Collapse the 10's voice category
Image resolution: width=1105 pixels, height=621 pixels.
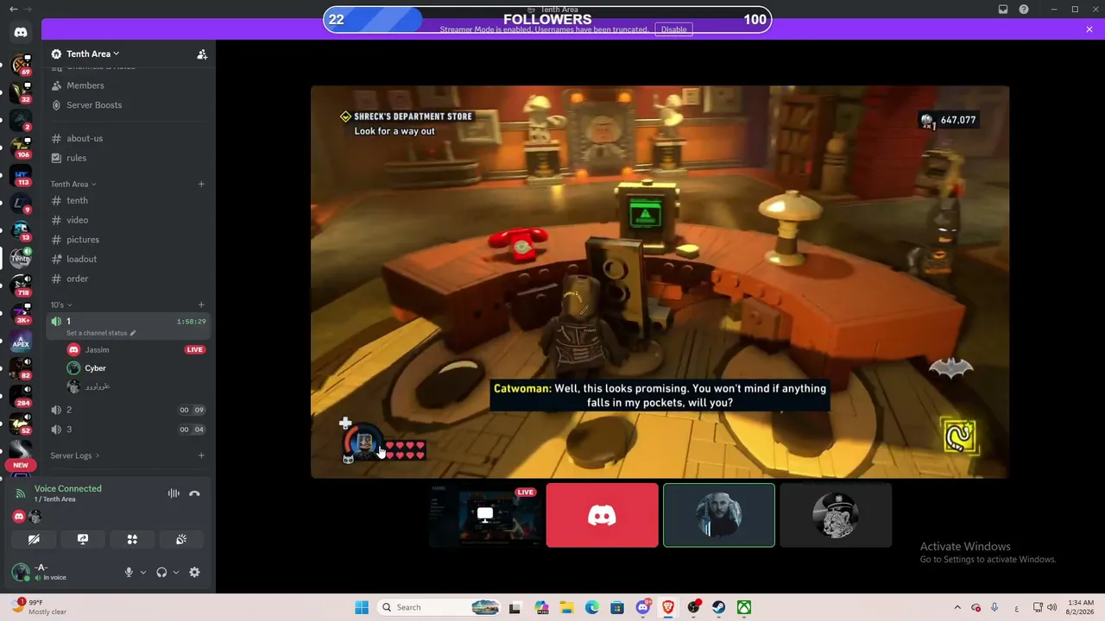click(60, 304)
